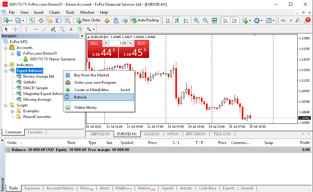This screenshot has height=192, width=313.
Task: Tile windows with the grid icon
Action: point(214,20)
